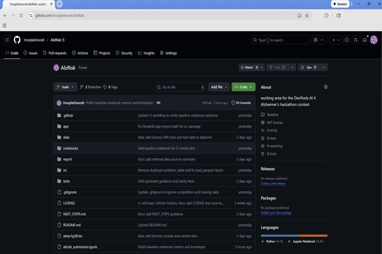The image size is (382, 254).
Task: Click the GitHub Octocat logo
Action: [x=17, y=40]
